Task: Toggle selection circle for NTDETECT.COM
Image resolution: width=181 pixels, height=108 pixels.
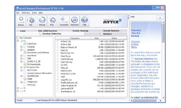Action: click(58, 74)
